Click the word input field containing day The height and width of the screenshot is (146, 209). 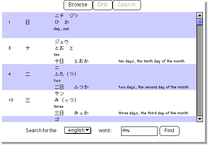[x=139, y=131]
